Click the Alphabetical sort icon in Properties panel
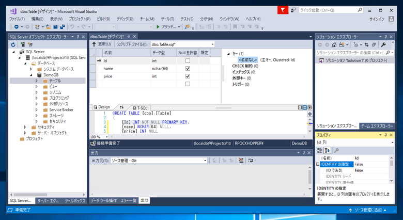Screen dimensions: 403x220 [x=327, y=150]
